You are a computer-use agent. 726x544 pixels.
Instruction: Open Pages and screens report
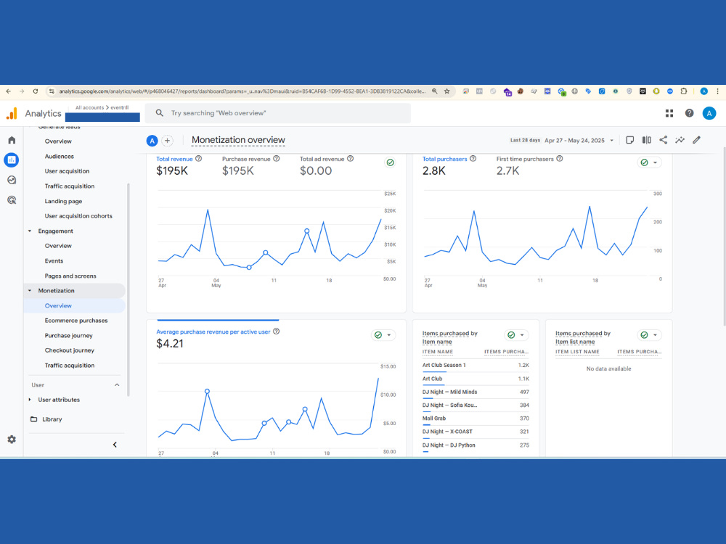[x=70, y=276]
